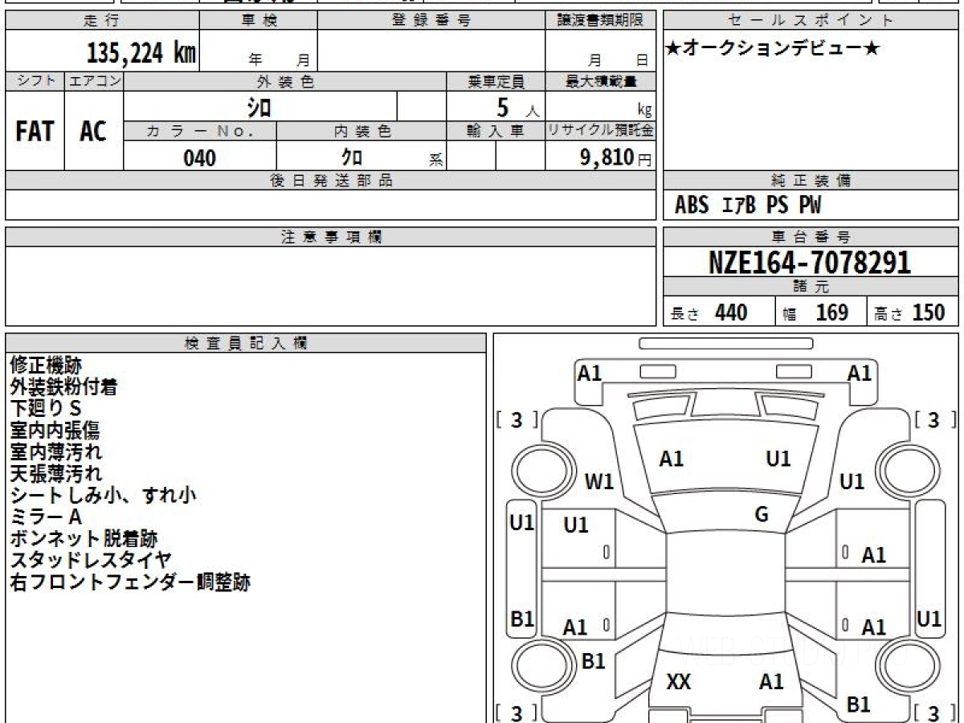The width and height of the screenshot is (964, 723).
Task: Select the 走行 header cell
Action: click(102, 21)
